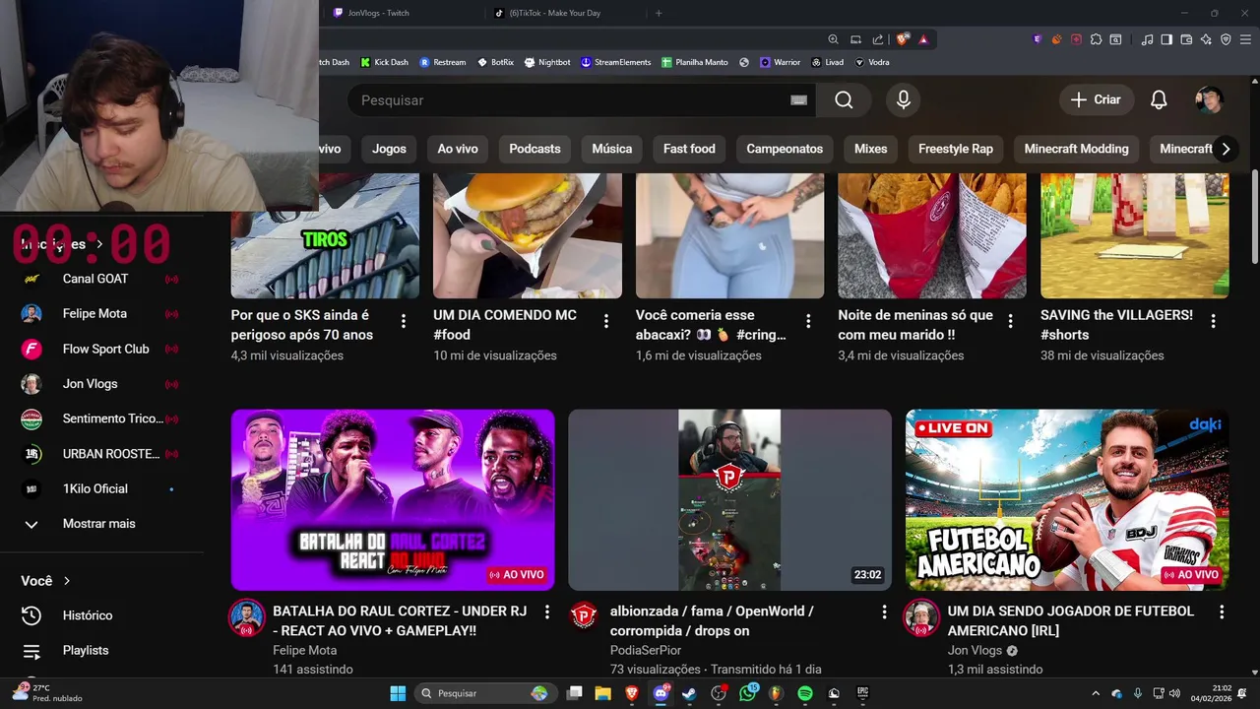
Task: Open Discord from the taskbar
Action: 661,693
